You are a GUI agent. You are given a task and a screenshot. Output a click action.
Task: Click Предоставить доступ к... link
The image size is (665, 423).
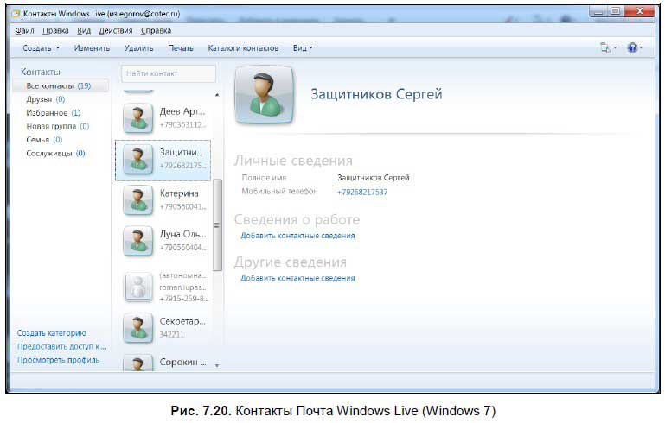(x=61, y=346)
